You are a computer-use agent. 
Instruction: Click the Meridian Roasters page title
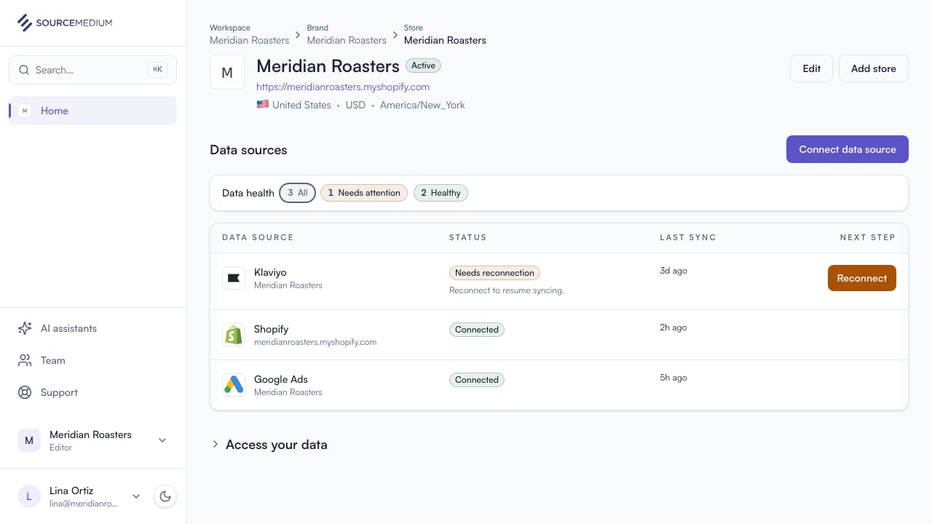328,66
